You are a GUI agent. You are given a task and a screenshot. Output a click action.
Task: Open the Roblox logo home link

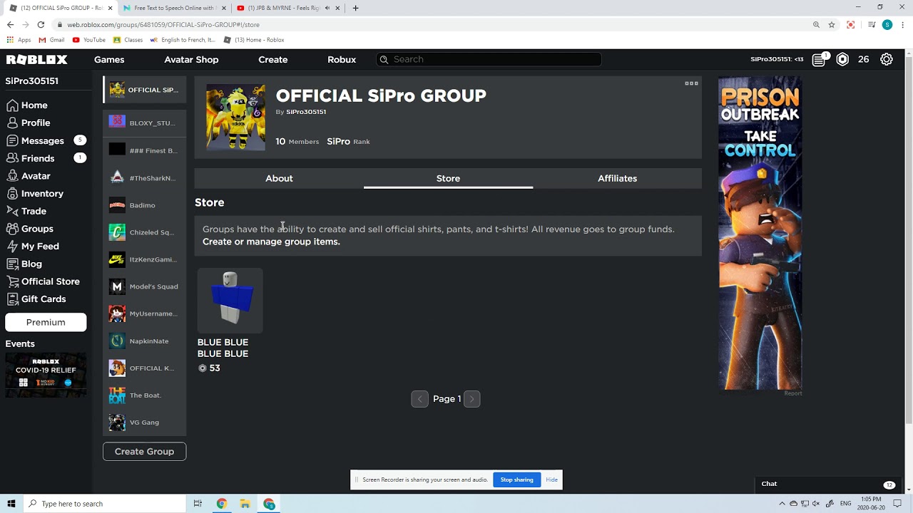click(36, 60)
